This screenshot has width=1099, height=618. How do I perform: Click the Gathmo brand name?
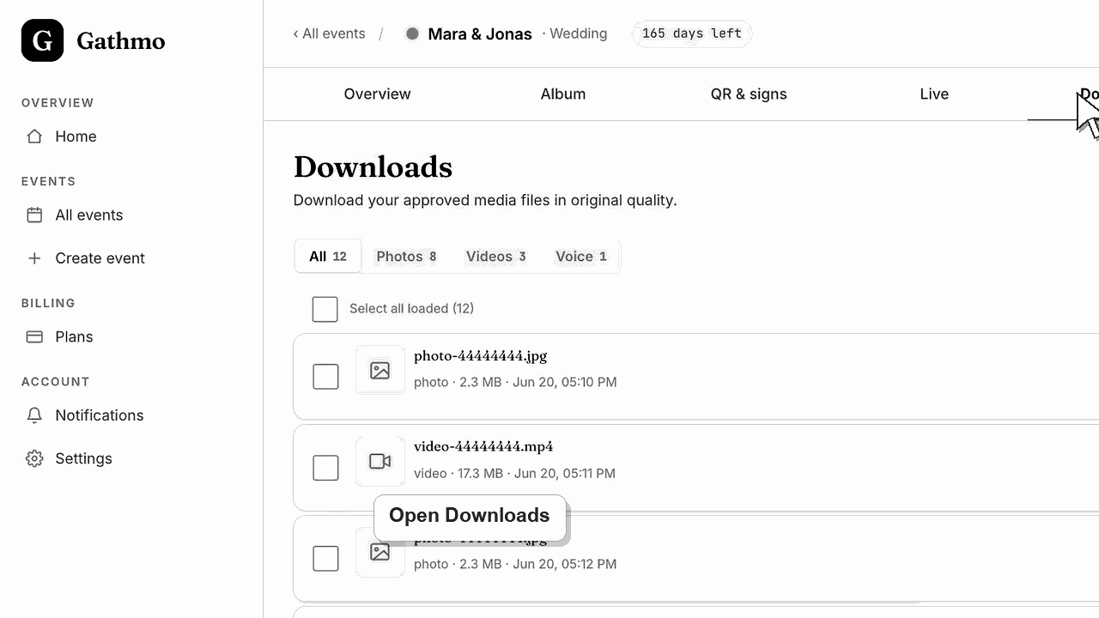(x=121, y=40)
